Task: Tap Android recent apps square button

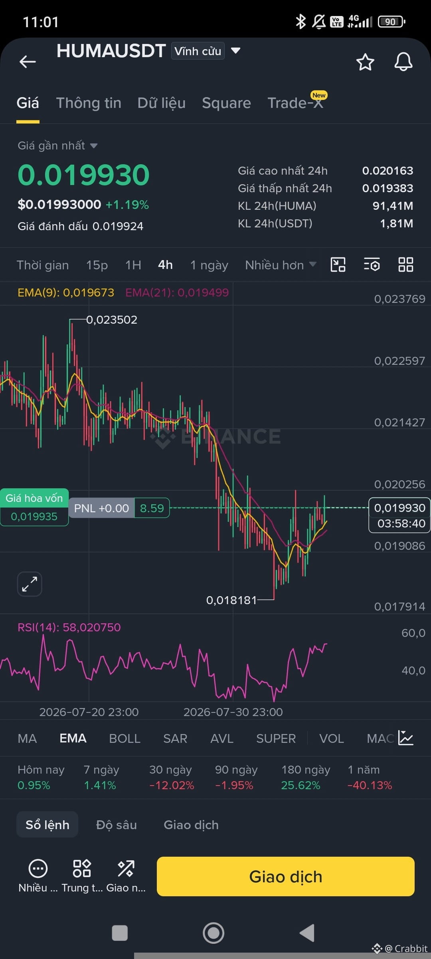Action: tap(120, 933)
